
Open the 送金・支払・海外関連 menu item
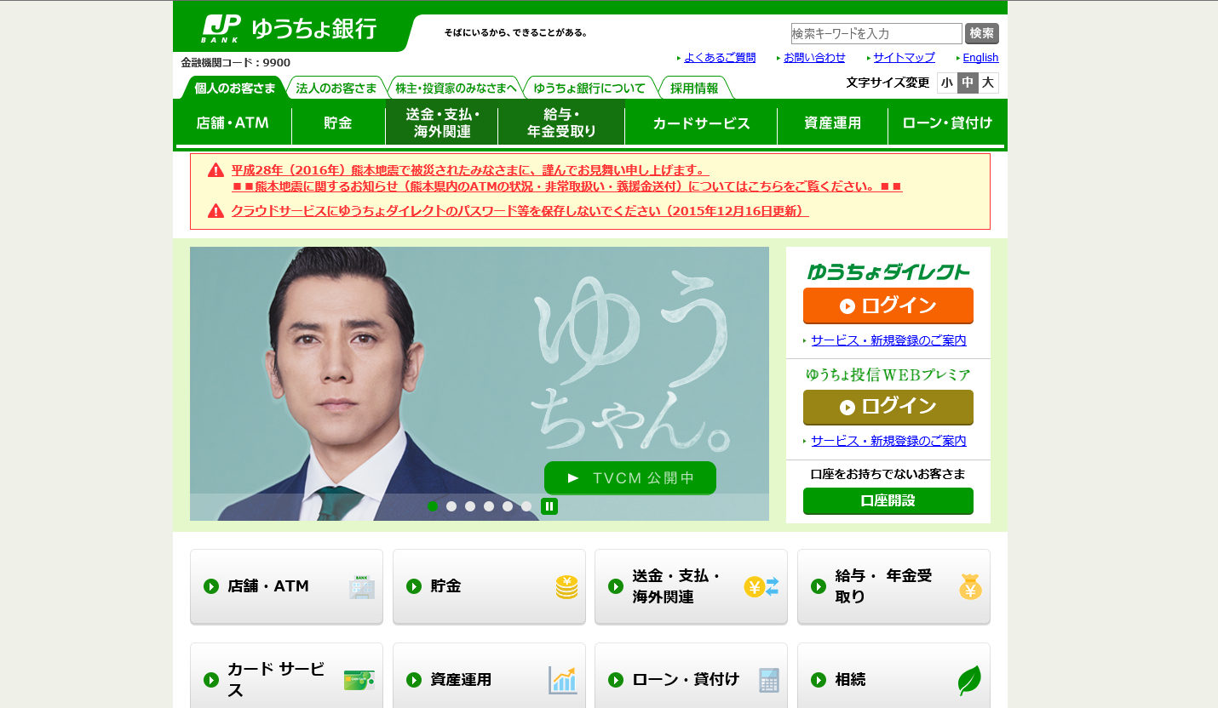(442, 123)
